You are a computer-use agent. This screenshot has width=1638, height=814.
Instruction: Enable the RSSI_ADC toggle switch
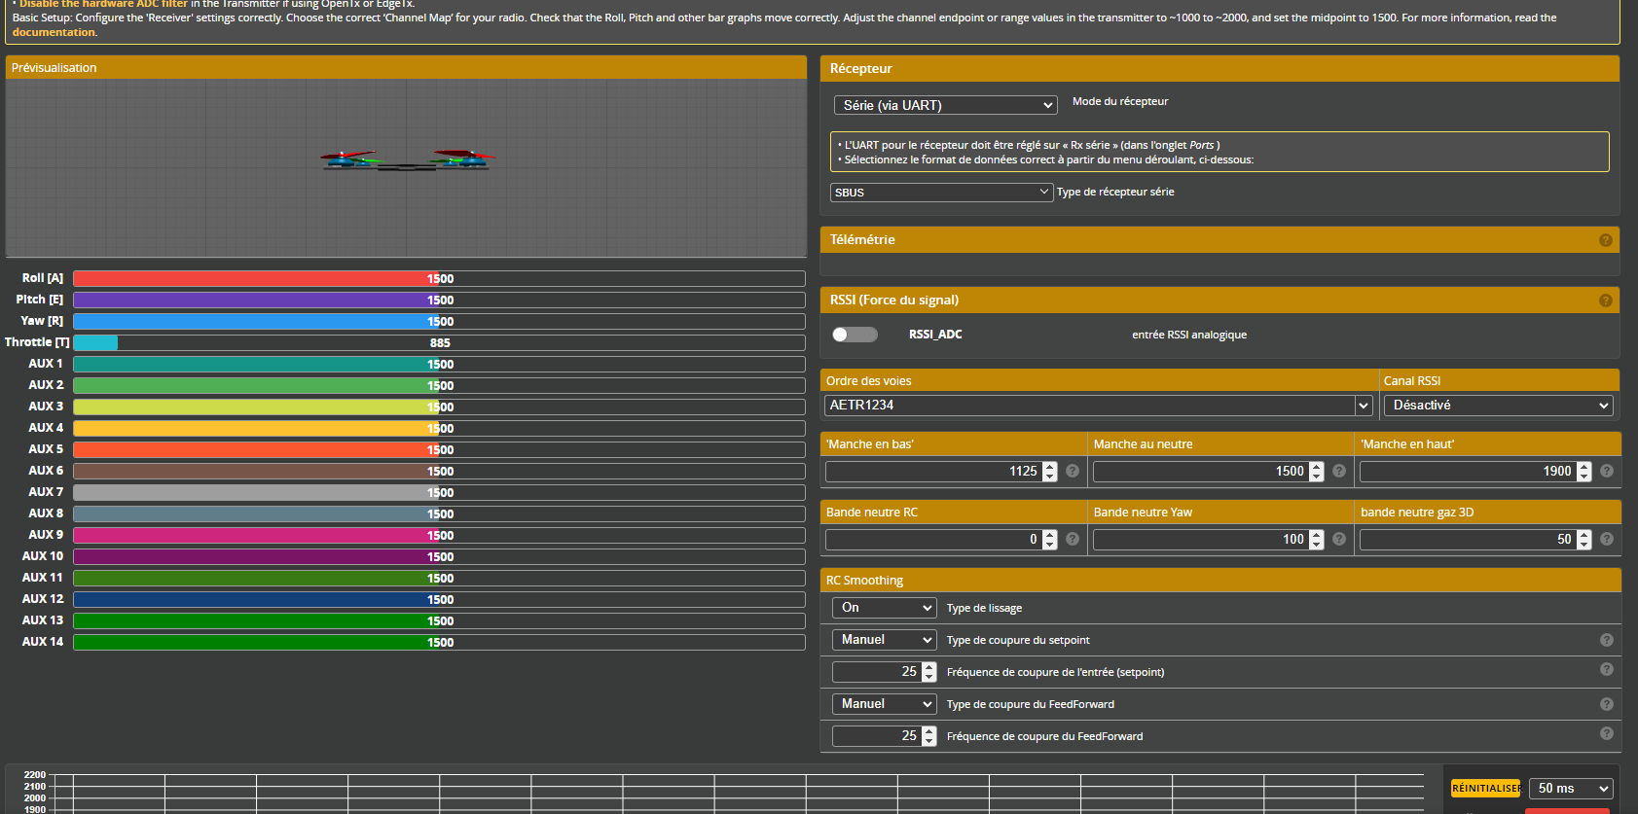(x=855, y=335)
